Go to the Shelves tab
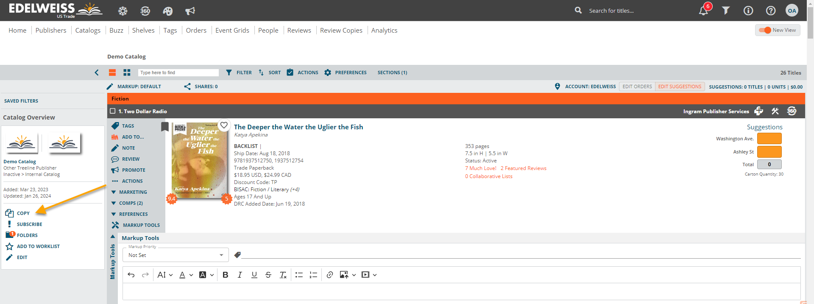814x304 pixels. click(x=143, y=30)
